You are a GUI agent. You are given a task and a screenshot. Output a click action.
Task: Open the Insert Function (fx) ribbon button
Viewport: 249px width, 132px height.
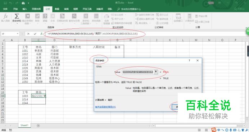click(5, 18)
